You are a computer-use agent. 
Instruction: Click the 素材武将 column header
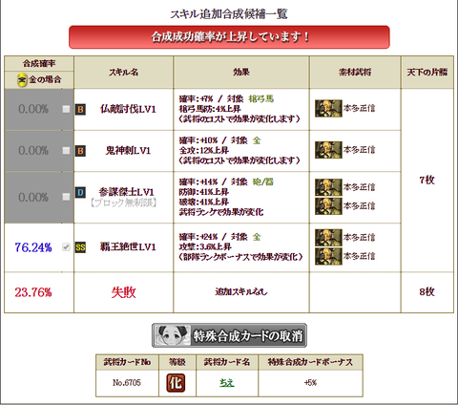355,73
